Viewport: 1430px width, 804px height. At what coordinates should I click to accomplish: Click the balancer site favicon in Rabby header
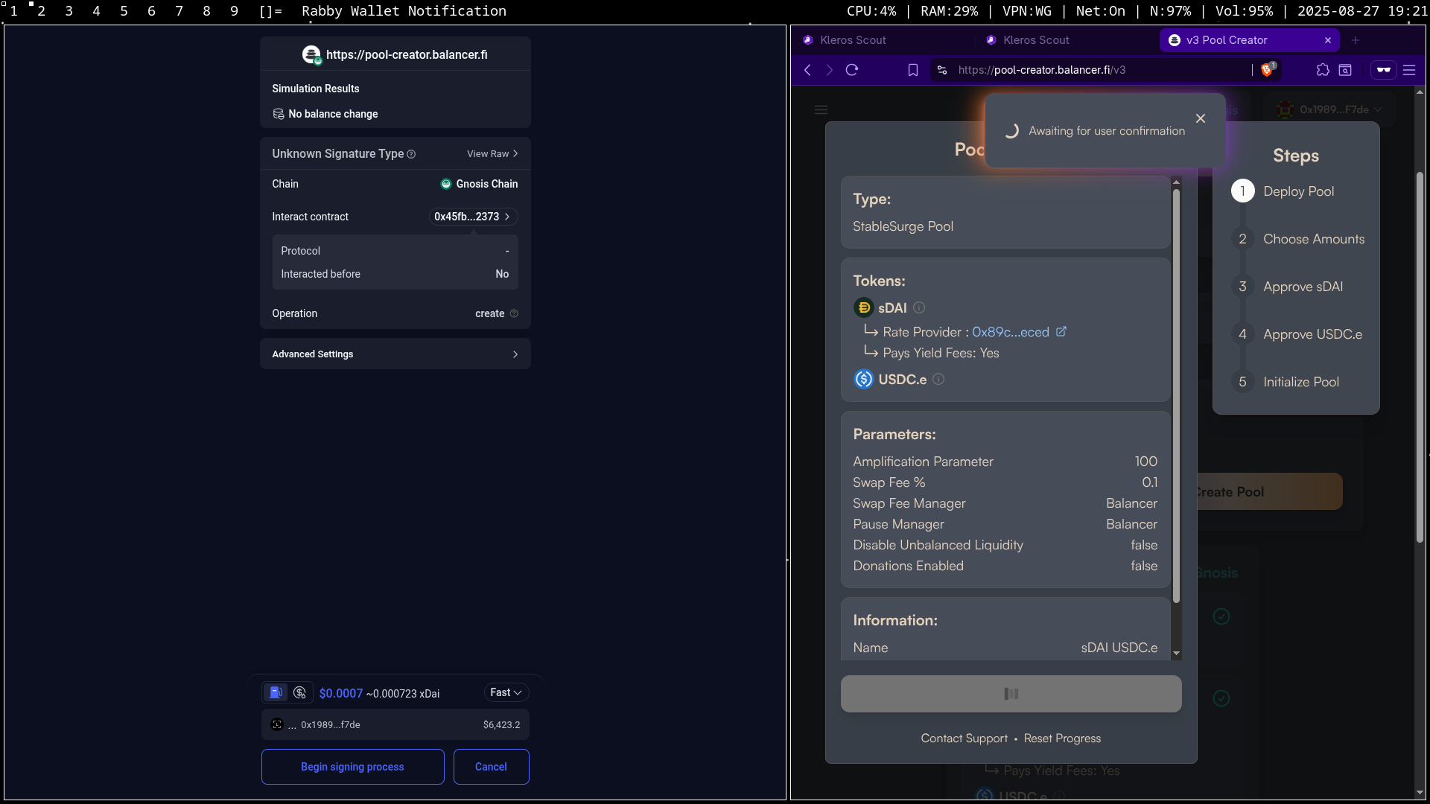(x=311, y=55)
